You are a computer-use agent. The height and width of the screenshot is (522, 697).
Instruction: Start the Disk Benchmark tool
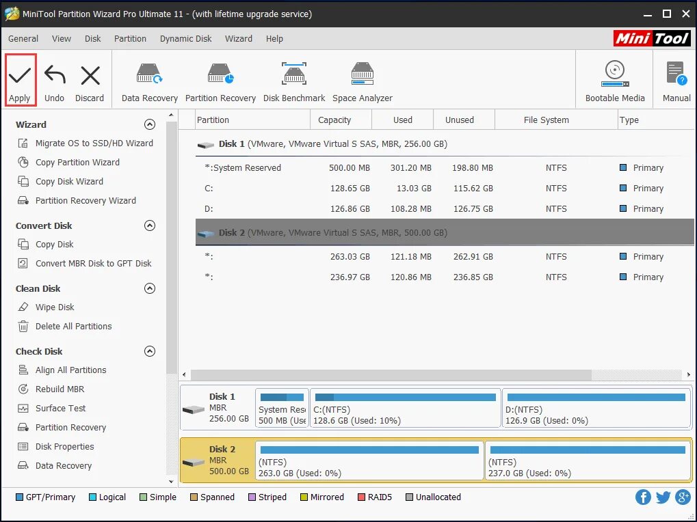tap(294, 83)
